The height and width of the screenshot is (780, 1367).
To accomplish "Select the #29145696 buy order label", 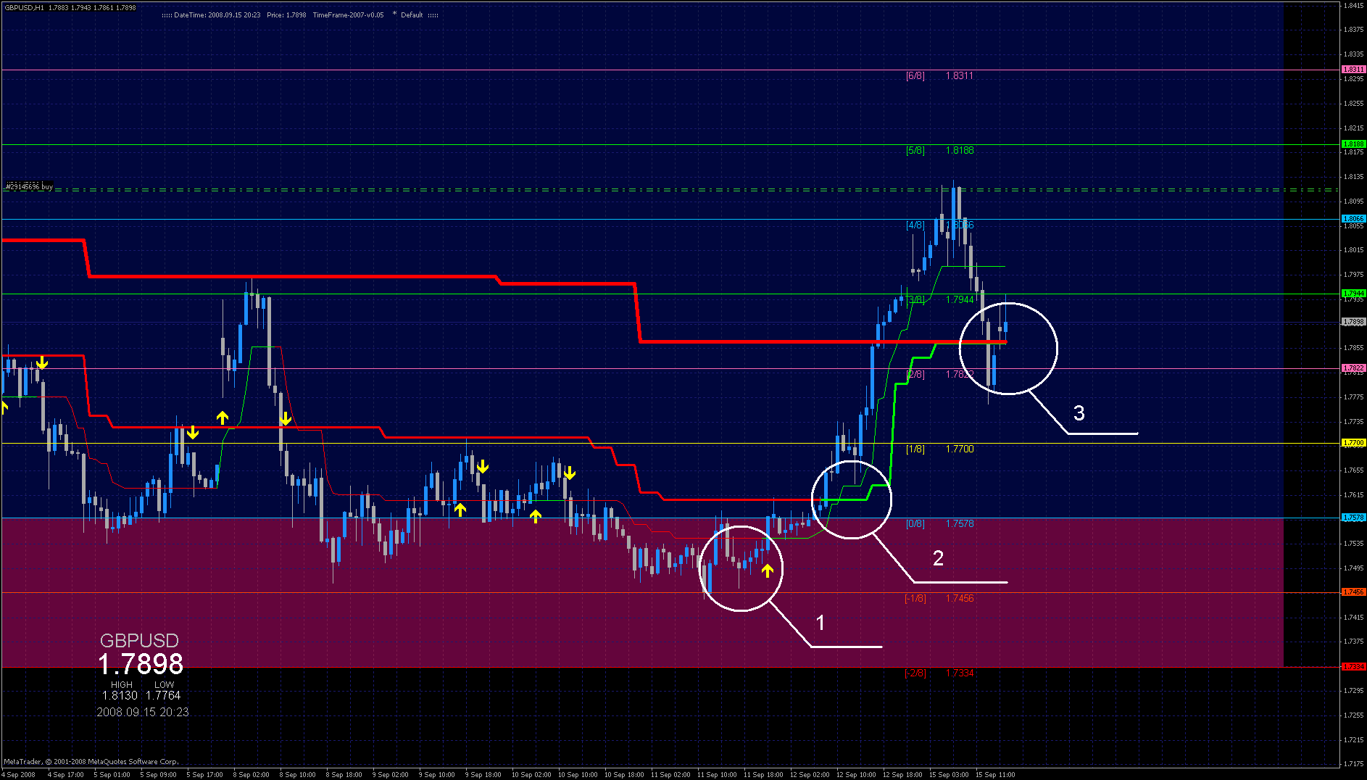I will (x=29, y=187).
